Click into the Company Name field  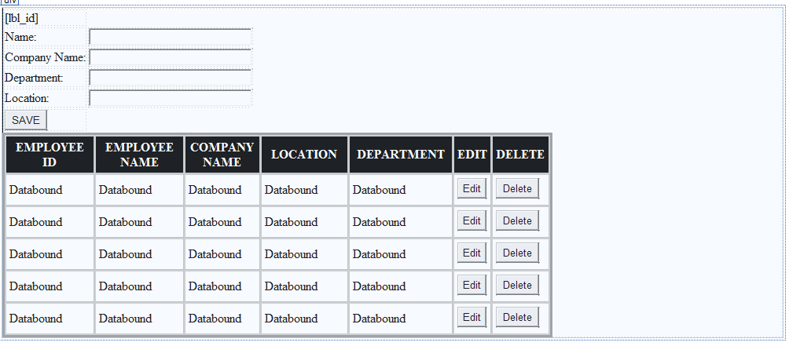pyautogui.click(x=170, y=57)
